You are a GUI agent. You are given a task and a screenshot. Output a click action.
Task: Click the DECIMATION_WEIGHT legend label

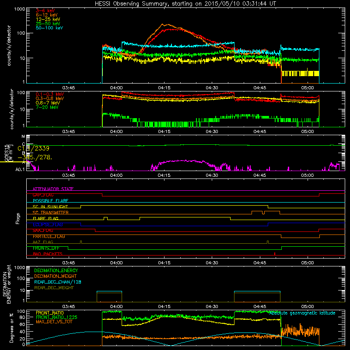coord(56,276)
